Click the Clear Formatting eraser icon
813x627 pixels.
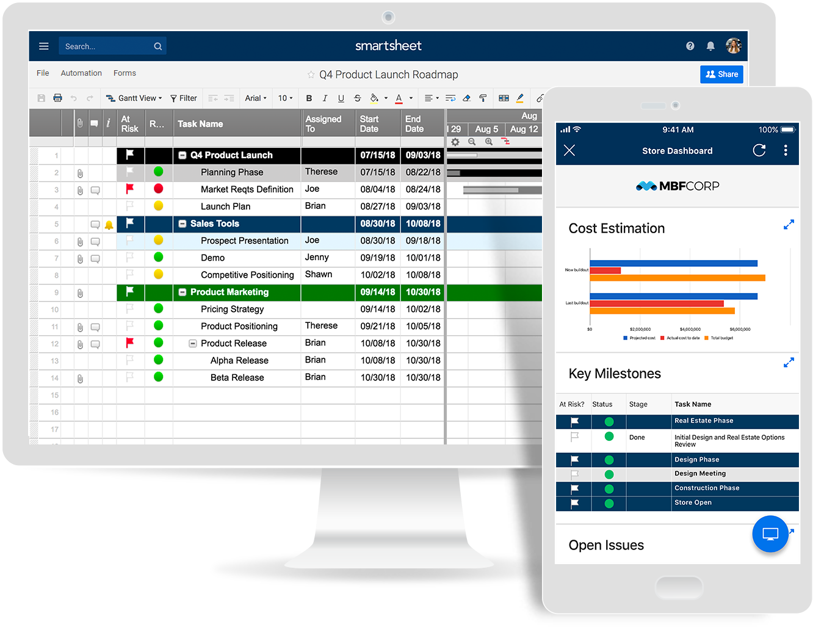pyautogui.click(x=467, y=98)
